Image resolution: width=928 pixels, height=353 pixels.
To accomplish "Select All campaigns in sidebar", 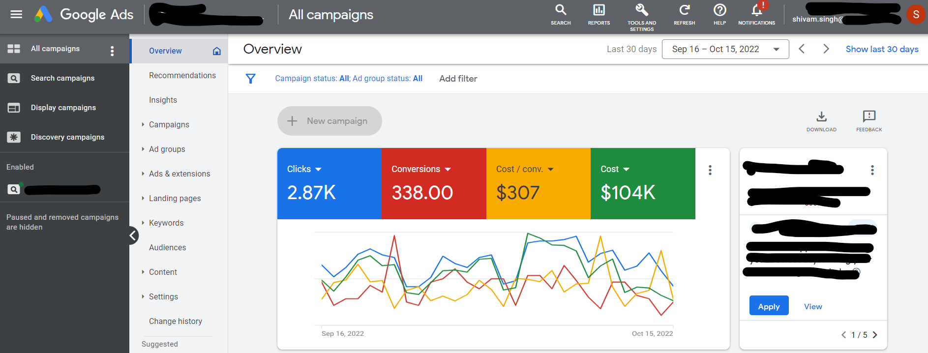I will click(55, 49).
